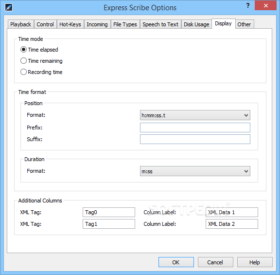Click the question mark help icon
The height and width of the screenshot is (275, 280).
[248, 6]
